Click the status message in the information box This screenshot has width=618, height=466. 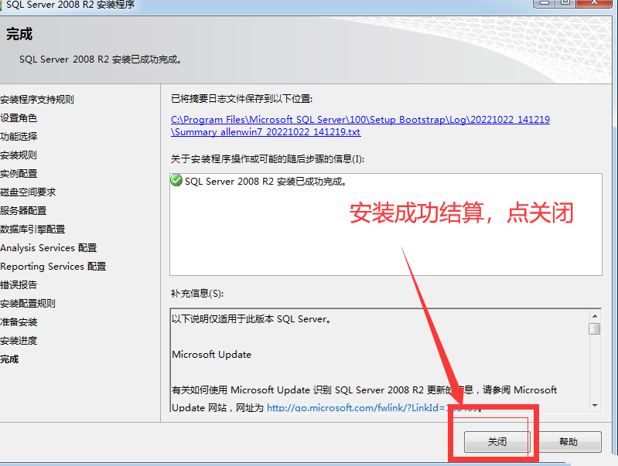265,181
